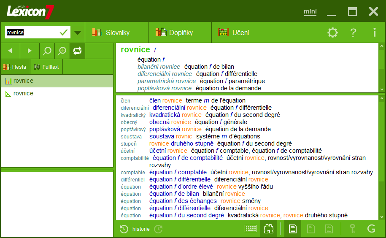Open the Slovníky menu
Viewport: 386px width, 238px height.
[111, 32]
